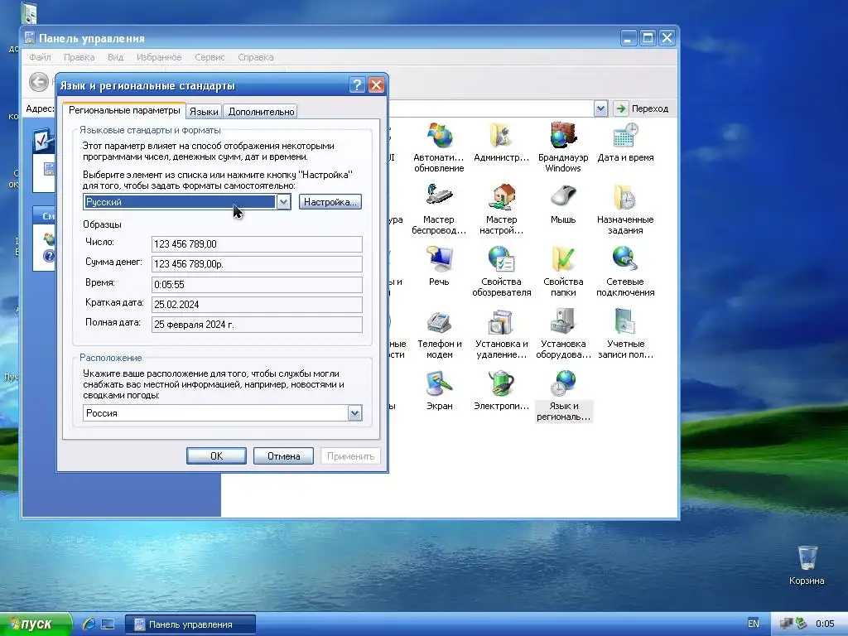Screen dimensions: 848x636
Task: Open the Справка menu
Action: 255,57
